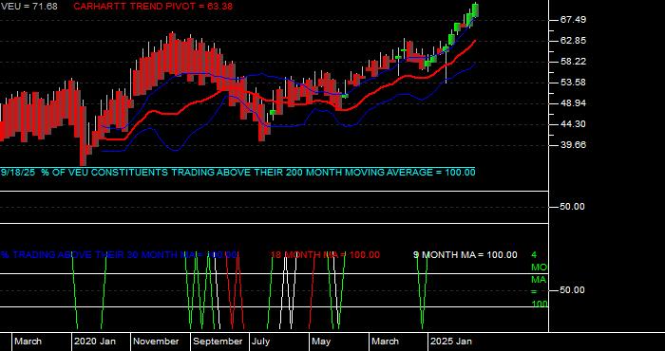
Task: Click the May date marker
Action: [321, 342]
